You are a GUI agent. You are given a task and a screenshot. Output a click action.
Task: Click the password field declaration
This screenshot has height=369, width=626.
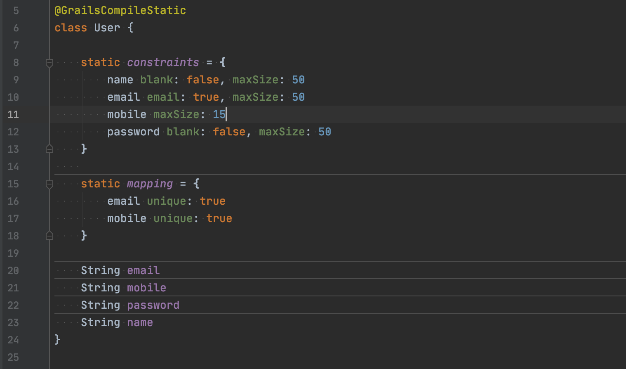point(153,305)
